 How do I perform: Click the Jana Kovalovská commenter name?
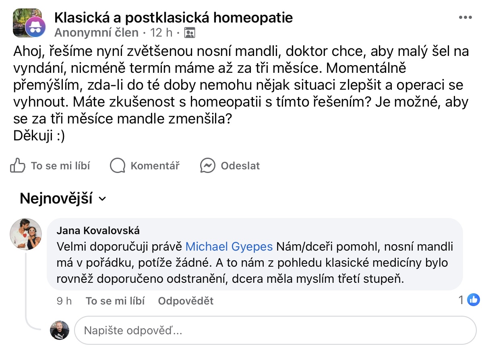coord(98,230)
